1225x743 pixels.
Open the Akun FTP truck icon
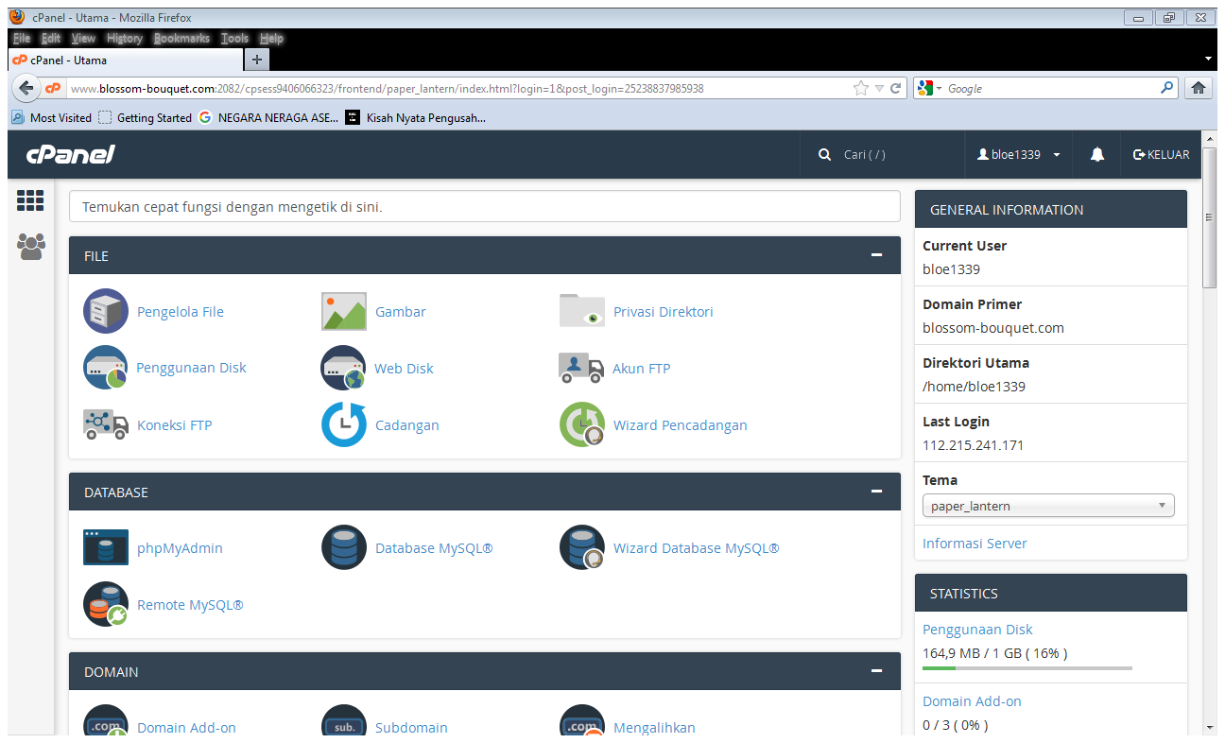582,368
